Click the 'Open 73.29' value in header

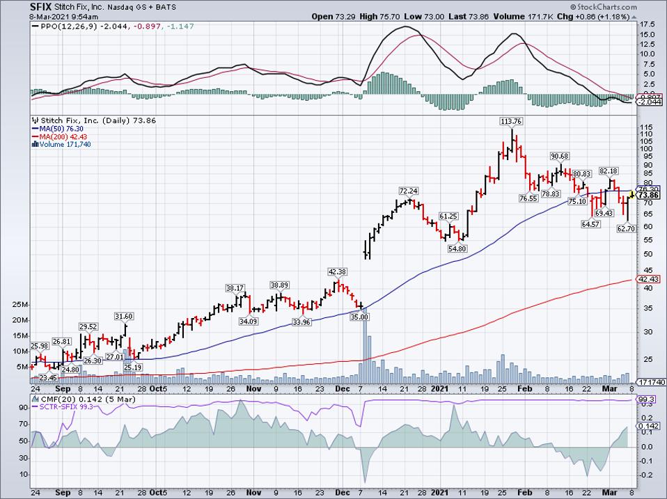[332, 17]
